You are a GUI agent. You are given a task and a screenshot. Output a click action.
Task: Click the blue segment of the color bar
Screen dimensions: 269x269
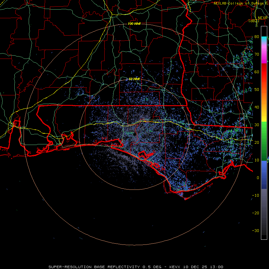pyautogui.click(x=264, y=175)
